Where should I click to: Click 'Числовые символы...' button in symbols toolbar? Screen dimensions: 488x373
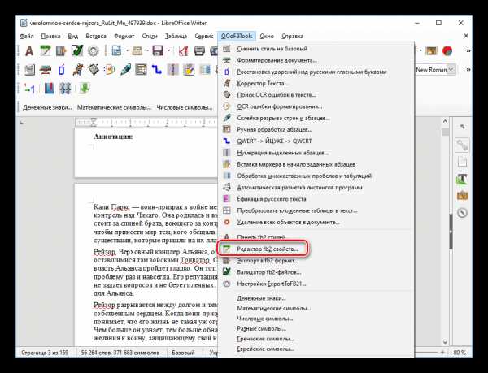pyautogui.click(x=185, y=107)
